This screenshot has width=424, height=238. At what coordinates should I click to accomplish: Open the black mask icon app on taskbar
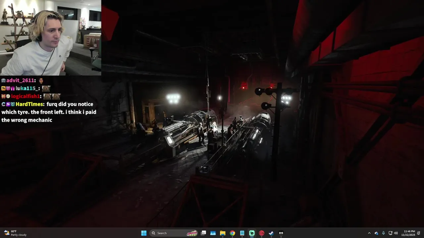(281, 233)
